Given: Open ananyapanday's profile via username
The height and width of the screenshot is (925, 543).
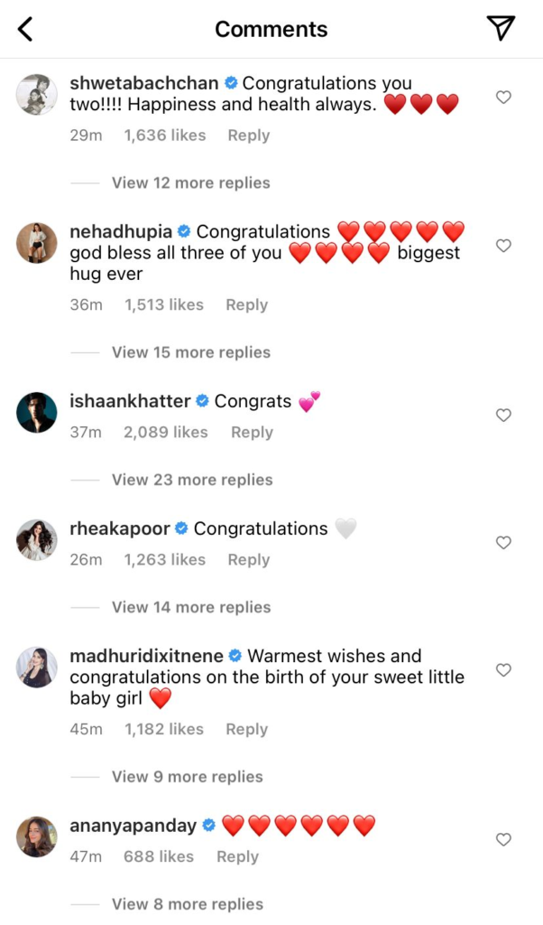Looking at the screenshot, I should [x=133, y=826].
